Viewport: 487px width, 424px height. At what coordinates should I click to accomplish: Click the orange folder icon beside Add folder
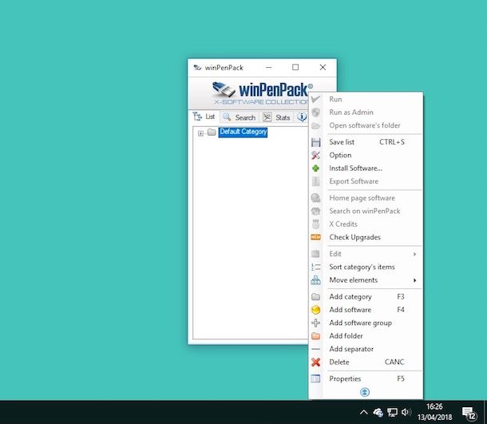[x=315, y=336]
